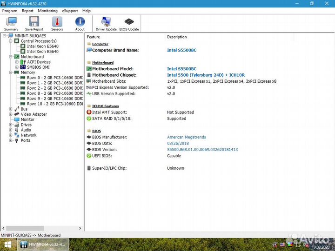This screenshot has width=335, height=251.
Task: Expand the Network node
Action: click(x=10, y=135)
